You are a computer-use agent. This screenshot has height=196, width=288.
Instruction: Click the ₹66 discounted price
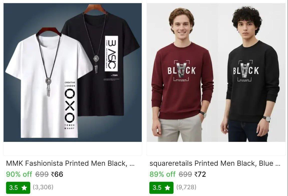point(57,174)
